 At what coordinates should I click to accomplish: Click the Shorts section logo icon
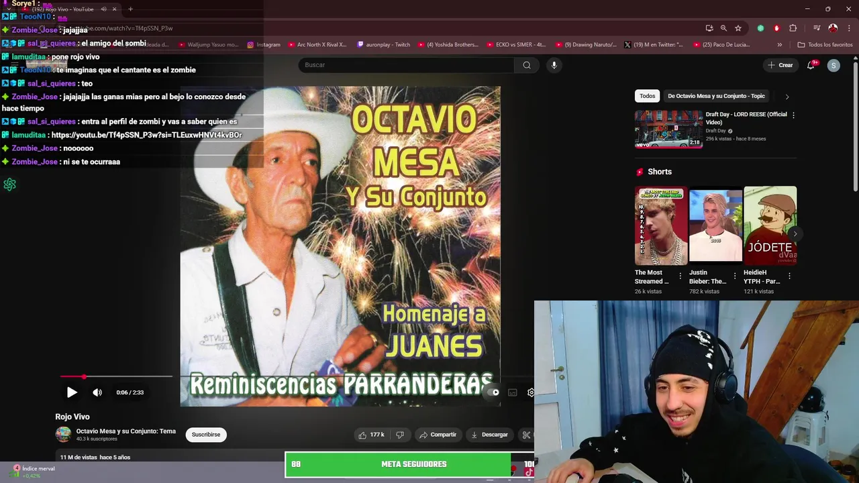(x=640, y=172)
